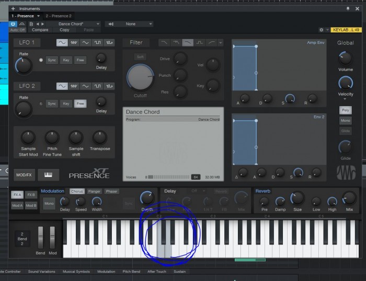This screenshot has height=281, width=366.
Task: Select sawtooth waveform for LFO 1
Action: click(x=74, y=42)
